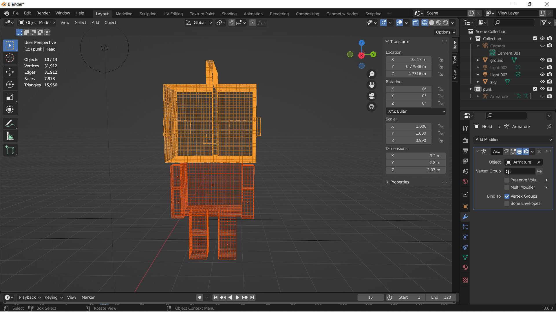Open Object properties orange square tab
This screenshot has width=556, height=312.
click(x=465, y=207)
